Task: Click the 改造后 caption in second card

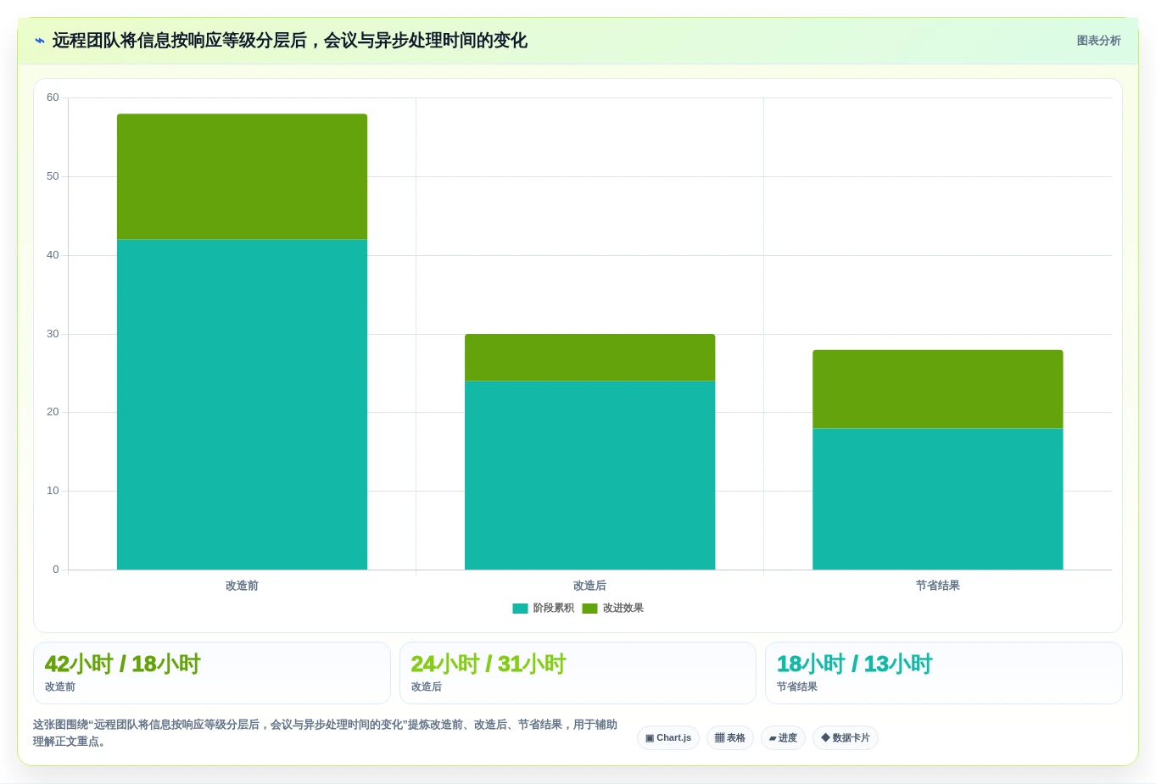Action: click(x=427, y=687)
